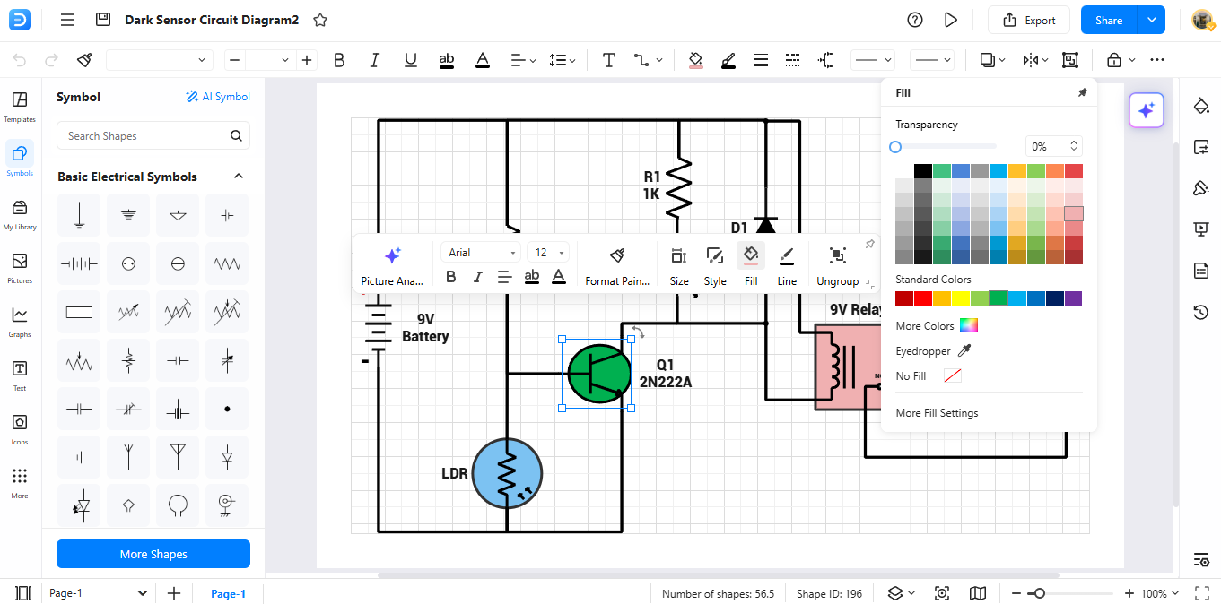
Task: Pick the standard yellow color swatch
Action: 960,298
